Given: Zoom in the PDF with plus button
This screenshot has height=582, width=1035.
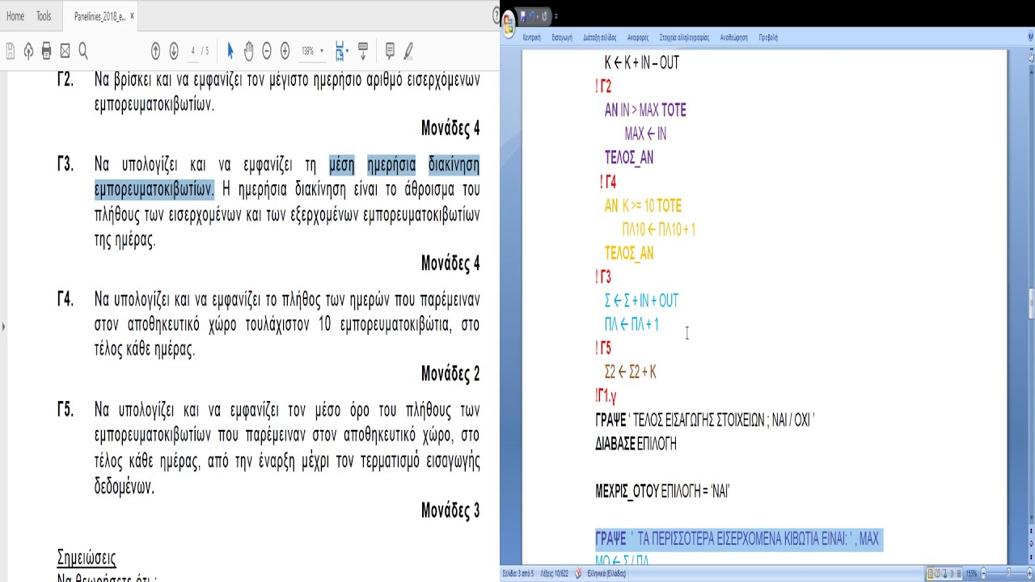Looking at the screenshot, I should pyautogui.click(x=285, y=52).
